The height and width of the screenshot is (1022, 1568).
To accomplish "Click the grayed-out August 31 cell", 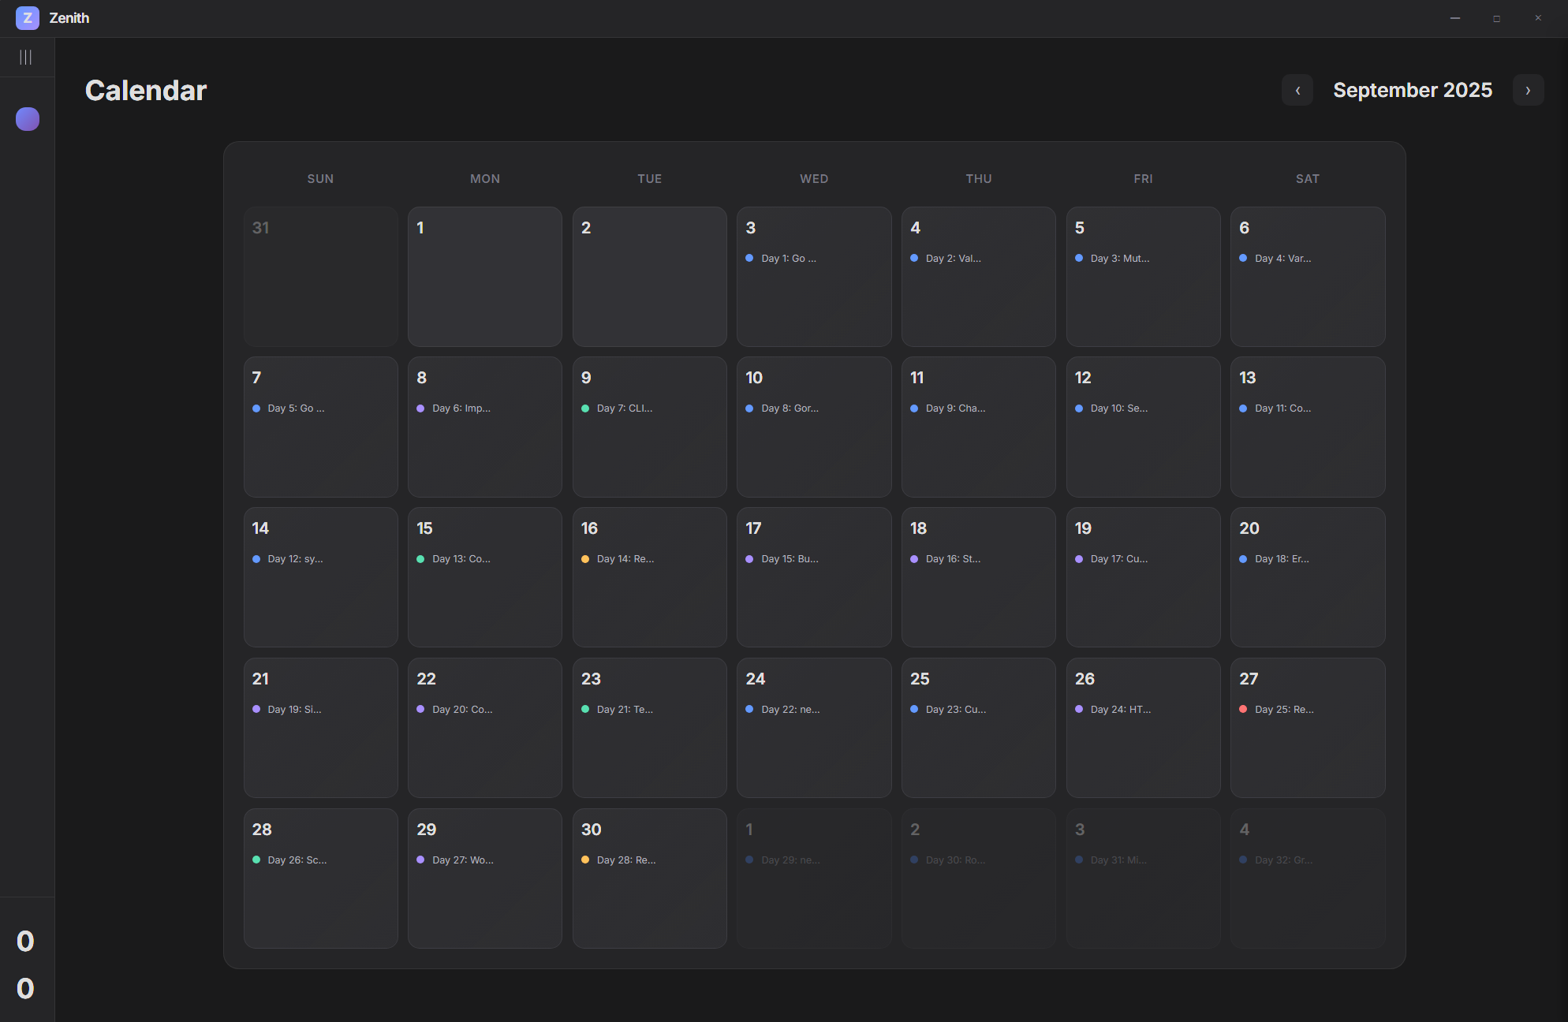I will [320, 277].
